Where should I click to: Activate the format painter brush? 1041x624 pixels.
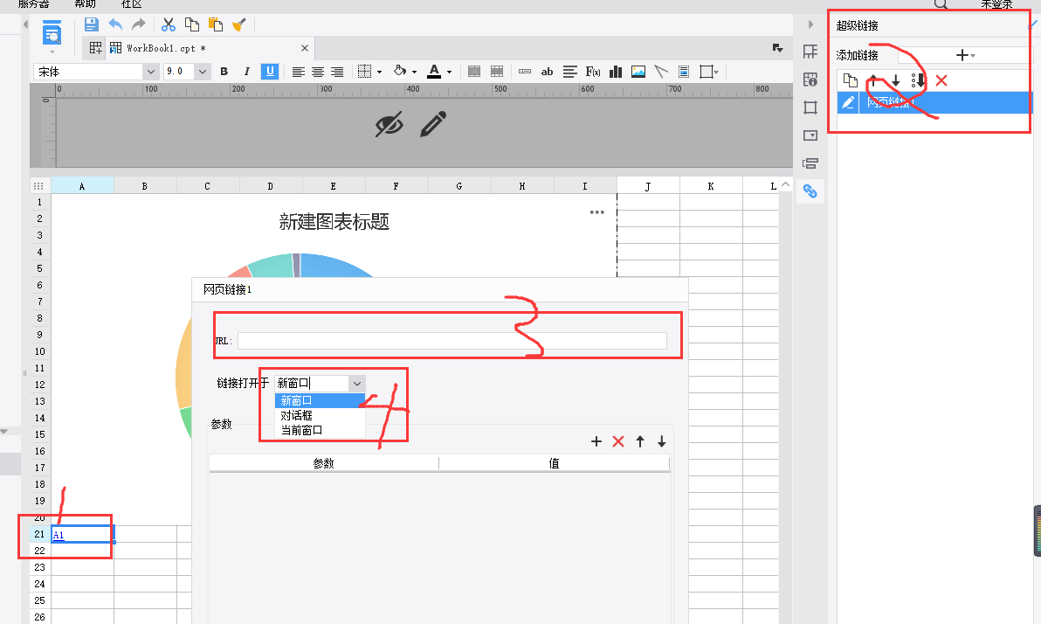(239, 24)
